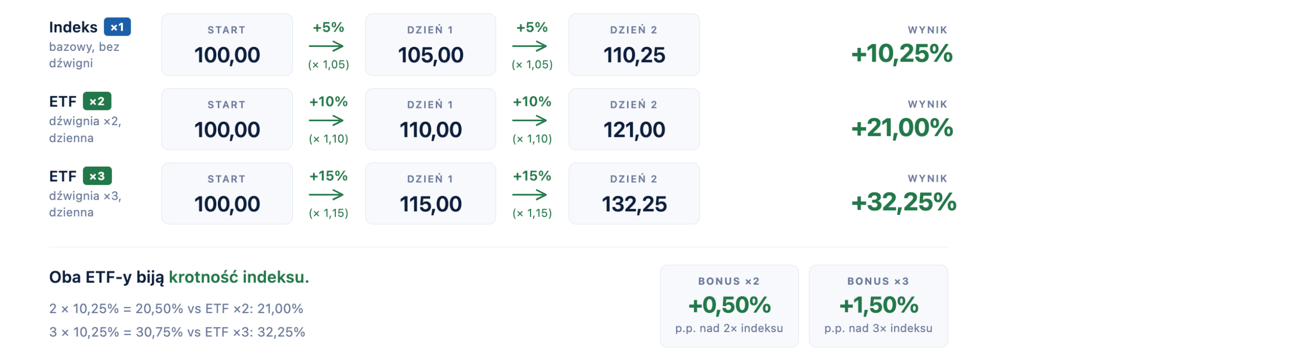Select the Dzień 2 card showing 132,25
This screenshot has width=1306, height=358.
click(x=634, y=194)
